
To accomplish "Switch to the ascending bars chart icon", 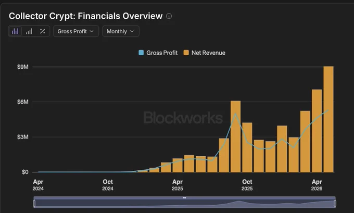I will (29, 31).
